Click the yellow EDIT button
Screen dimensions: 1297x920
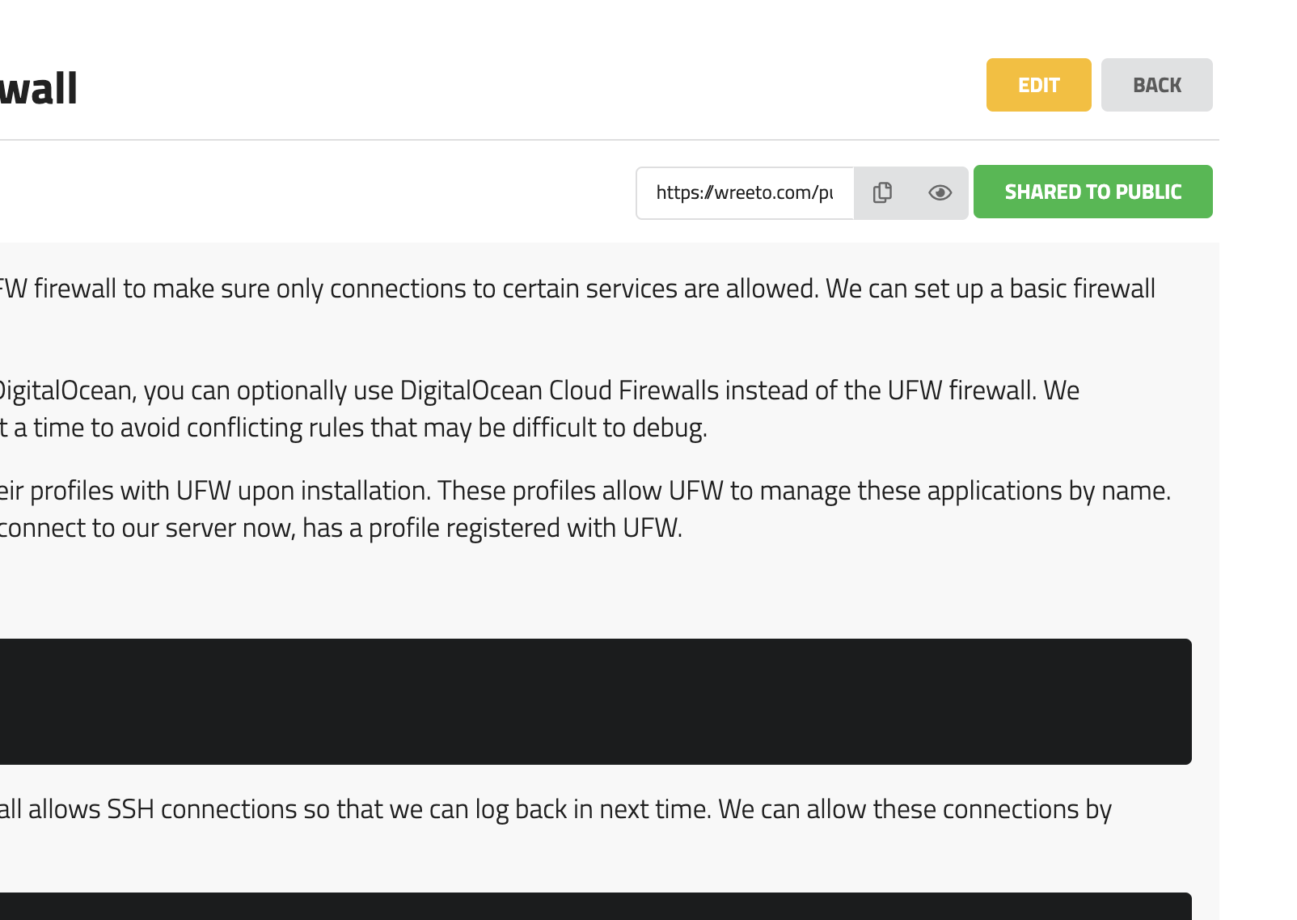1038,85
